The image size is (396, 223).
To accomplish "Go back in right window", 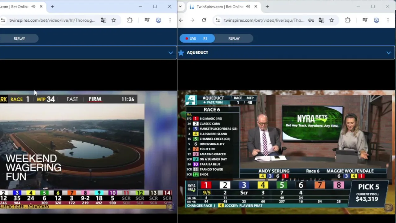I will [x=181, y=20].
